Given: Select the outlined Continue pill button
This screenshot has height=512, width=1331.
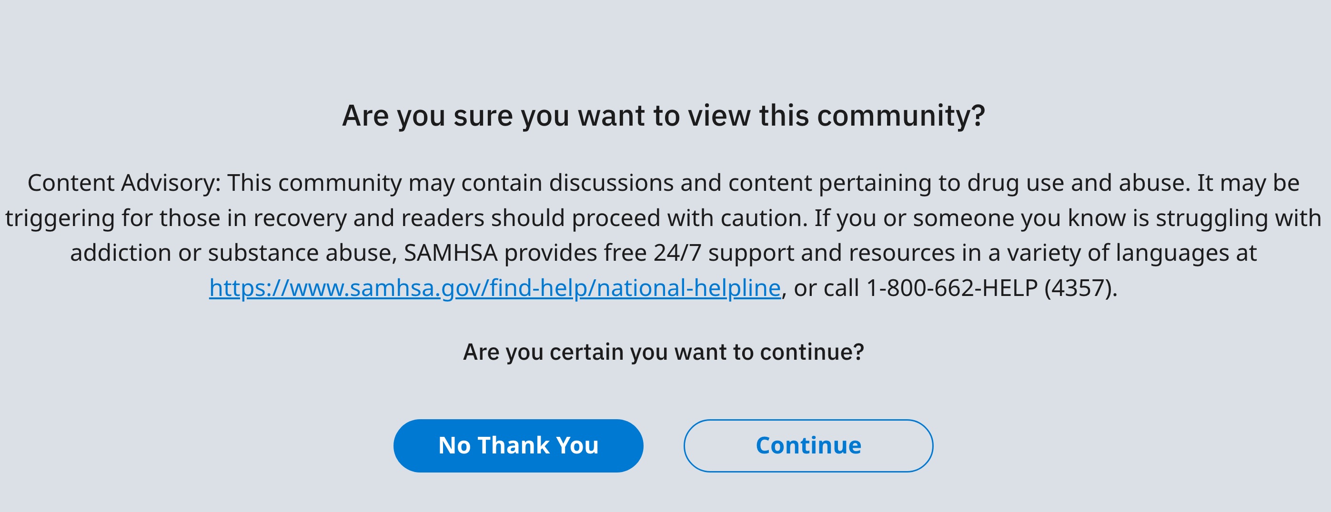Looking at the screenshot, I should (x=808, y=445).
